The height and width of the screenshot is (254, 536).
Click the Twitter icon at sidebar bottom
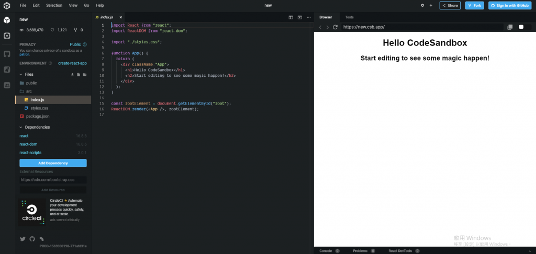tap(23, 239)
